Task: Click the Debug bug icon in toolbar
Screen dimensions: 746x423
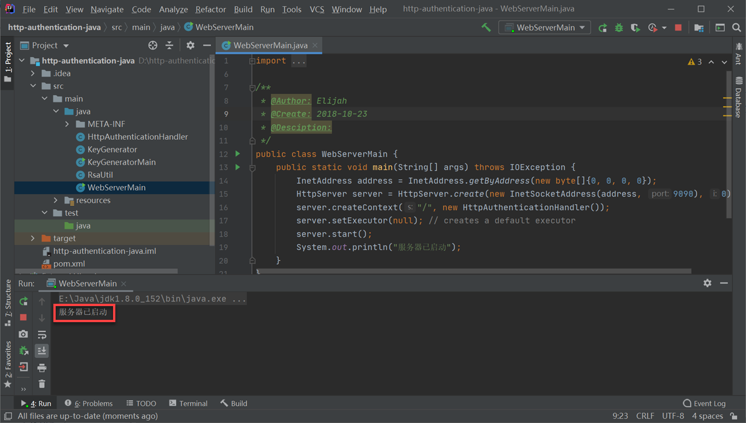Action: [619, 28]
